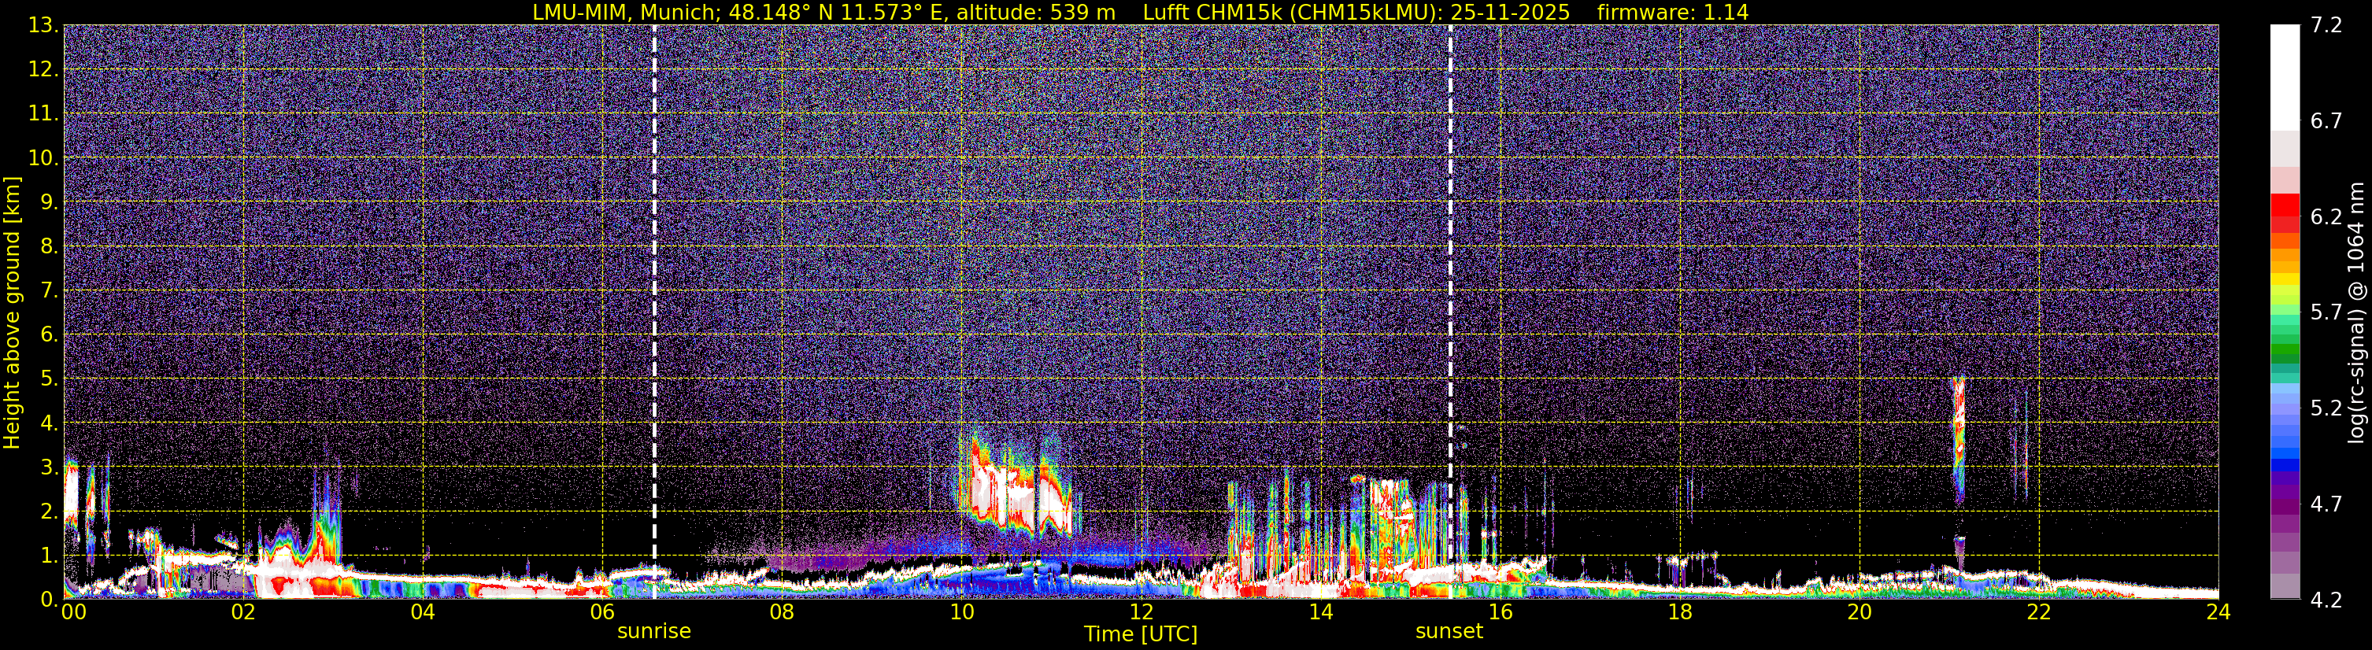
Task: Click the time axis tick '10'
Action: [x=961, y=611]
